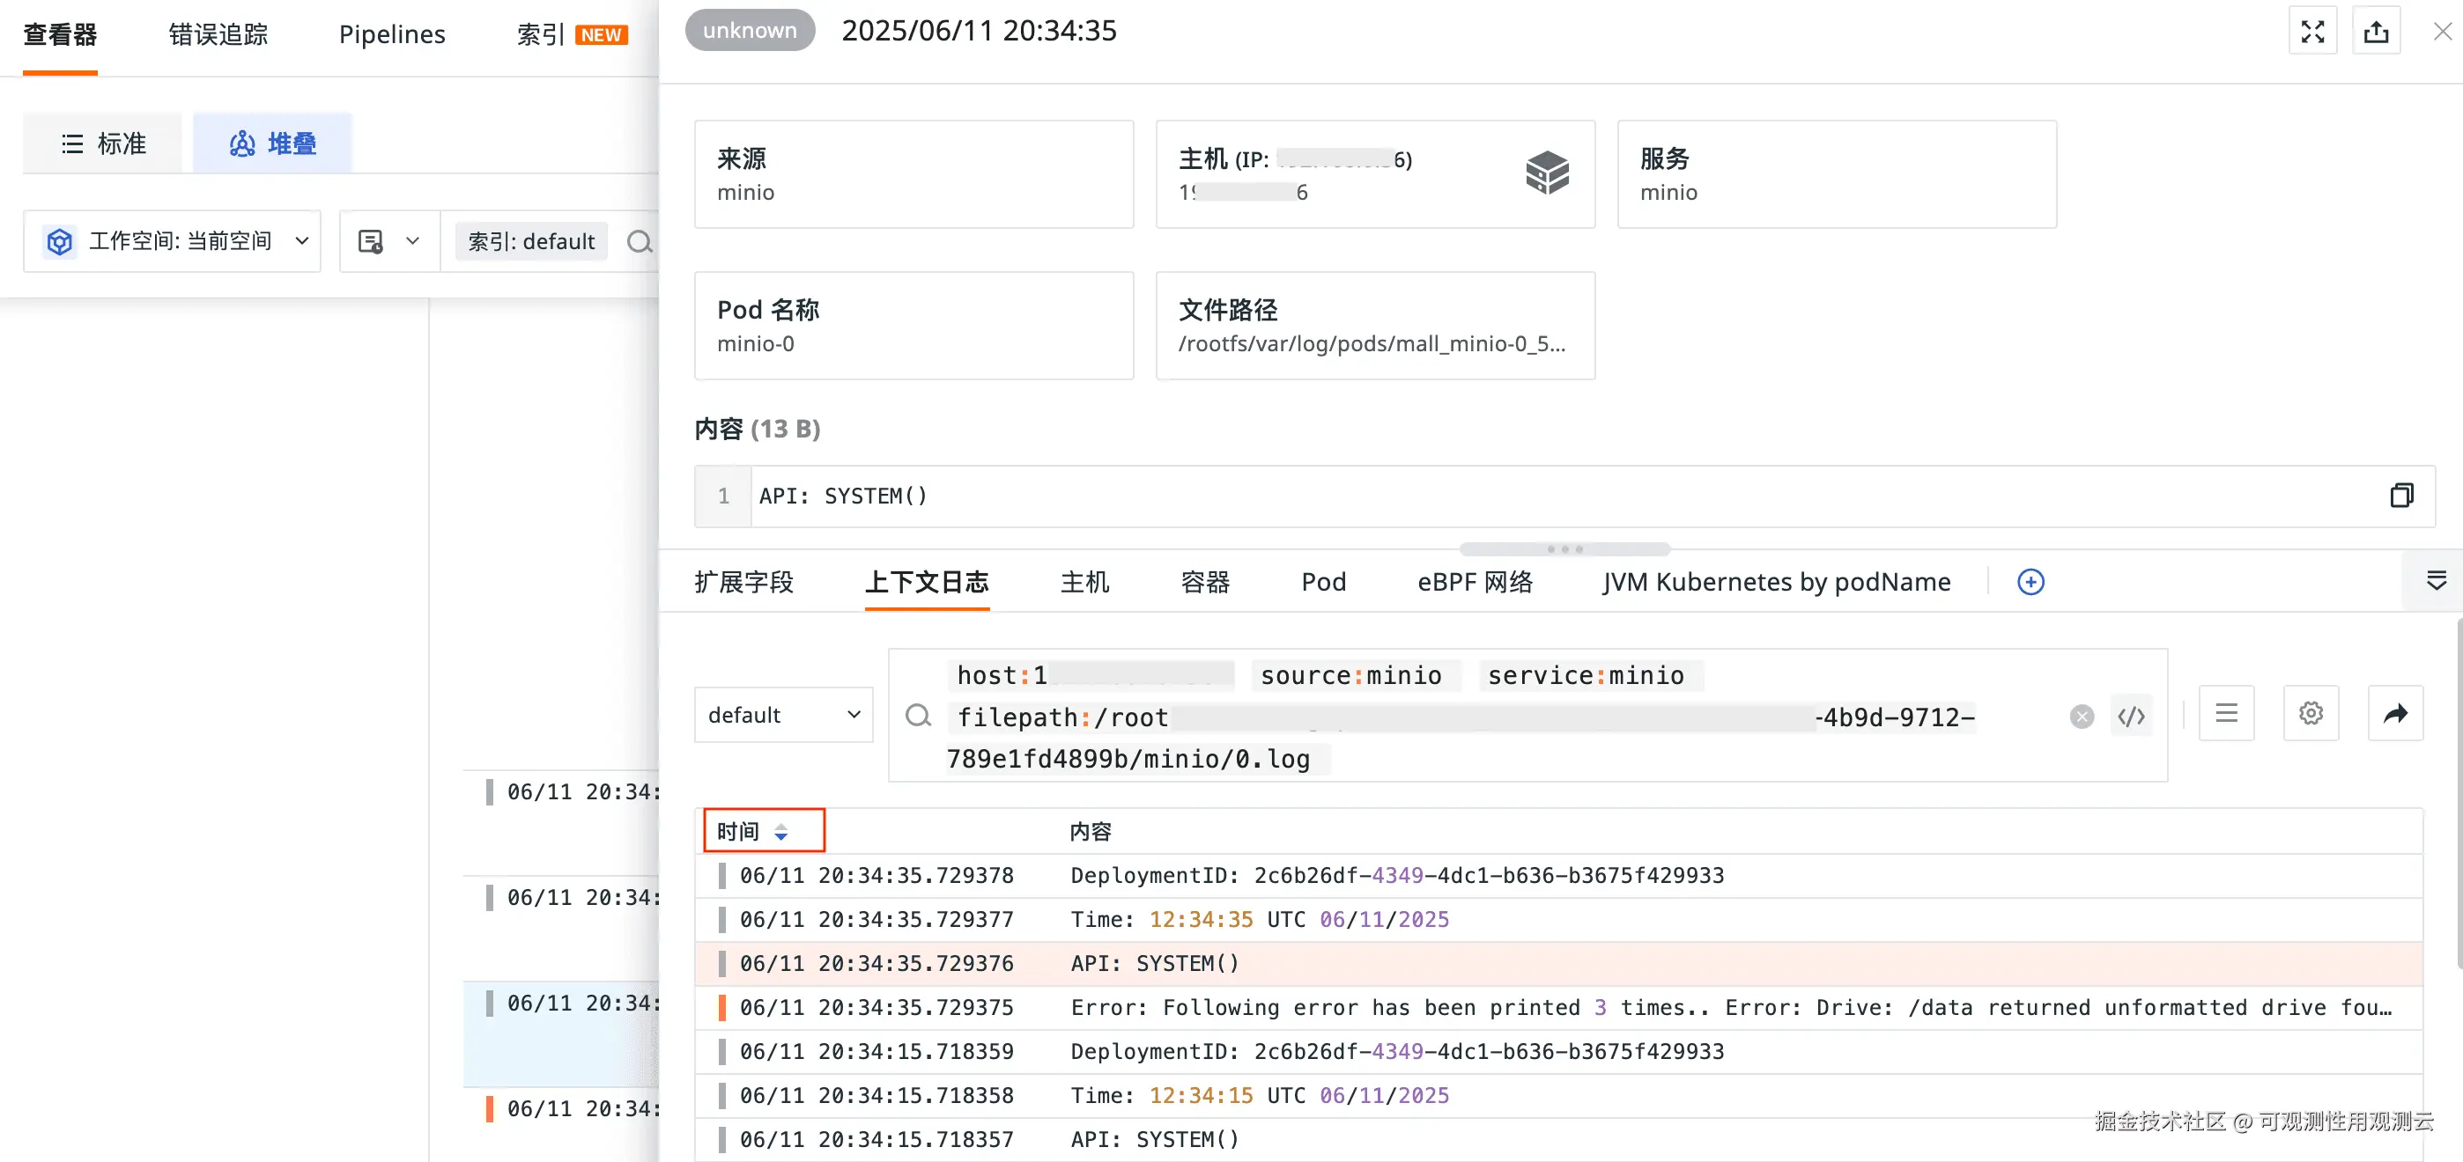Click the fullscreen expand icon
The height and width of the screenshot is (1162, 2463).
pyautogui.click(x=2312, y=32)
